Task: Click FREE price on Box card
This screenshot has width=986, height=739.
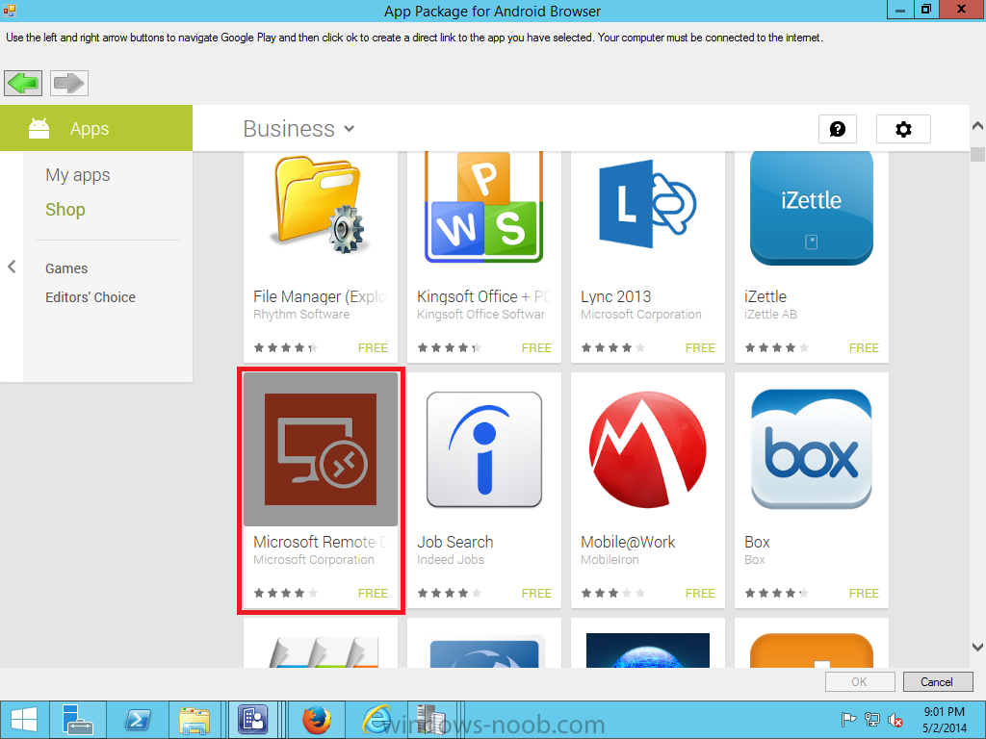Action: click(864, 593)
